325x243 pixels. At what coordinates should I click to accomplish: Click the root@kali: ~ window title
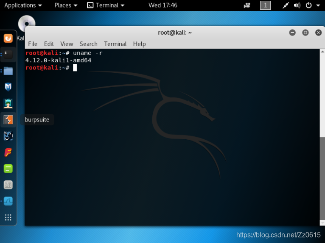tap(175, 33)
